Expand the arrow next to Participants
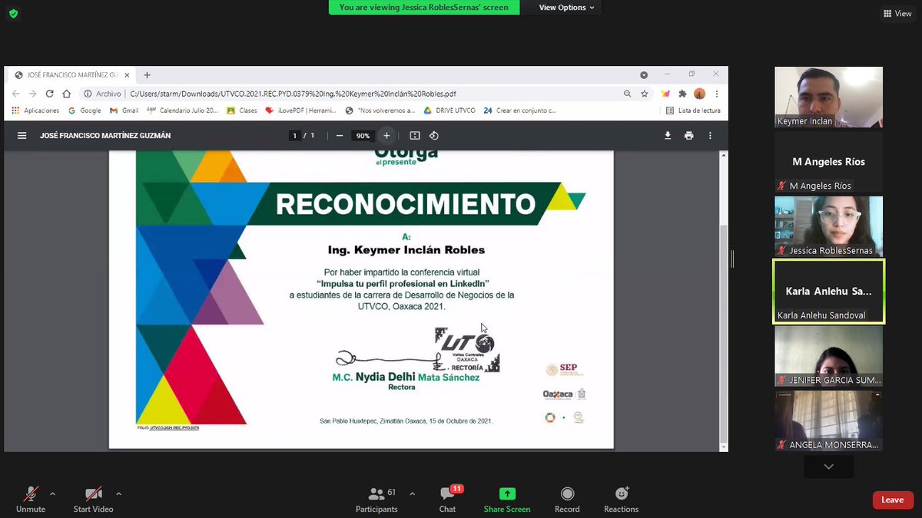 [x=412, y=493]
